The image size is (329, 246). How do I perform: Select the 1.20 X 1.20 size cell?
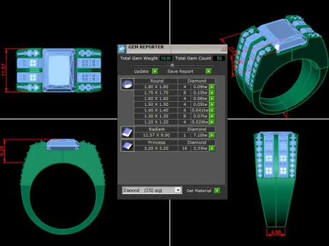click(156, 122)
